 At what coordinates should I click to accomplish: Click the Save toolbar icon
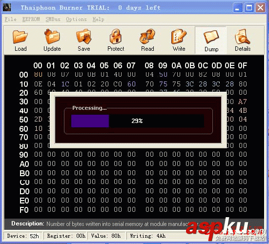pyautogui.click(x=83, y=36)
